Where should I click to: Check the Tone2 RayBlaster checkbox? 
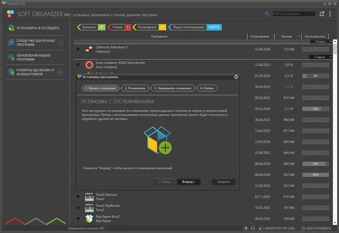tap(78, 208)
